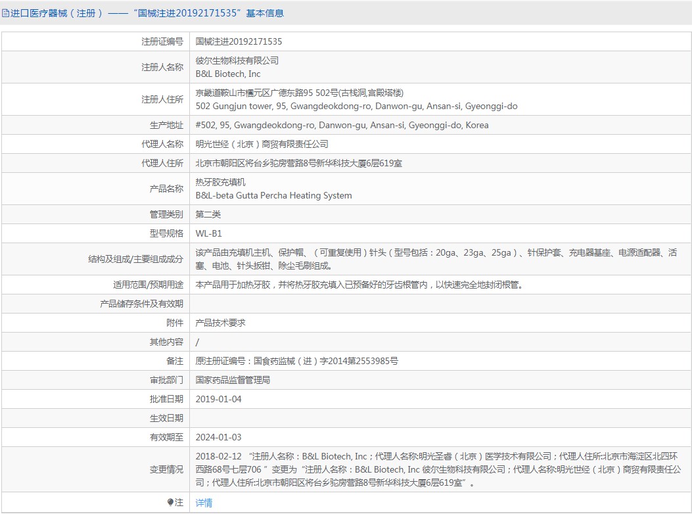Screen dimensions: 692x514
Task: Click the address line starting 502 Gungjun tower
Action: (357, 106)
